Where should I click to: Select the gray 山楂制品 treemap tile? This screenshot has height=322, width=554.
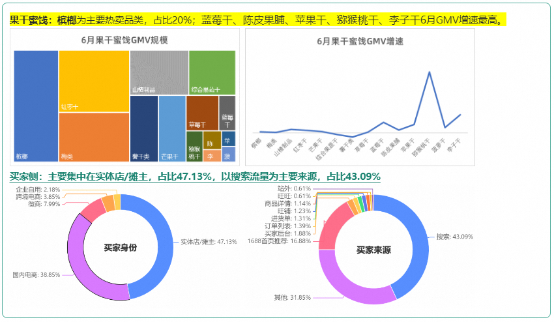tap(159, 72)
